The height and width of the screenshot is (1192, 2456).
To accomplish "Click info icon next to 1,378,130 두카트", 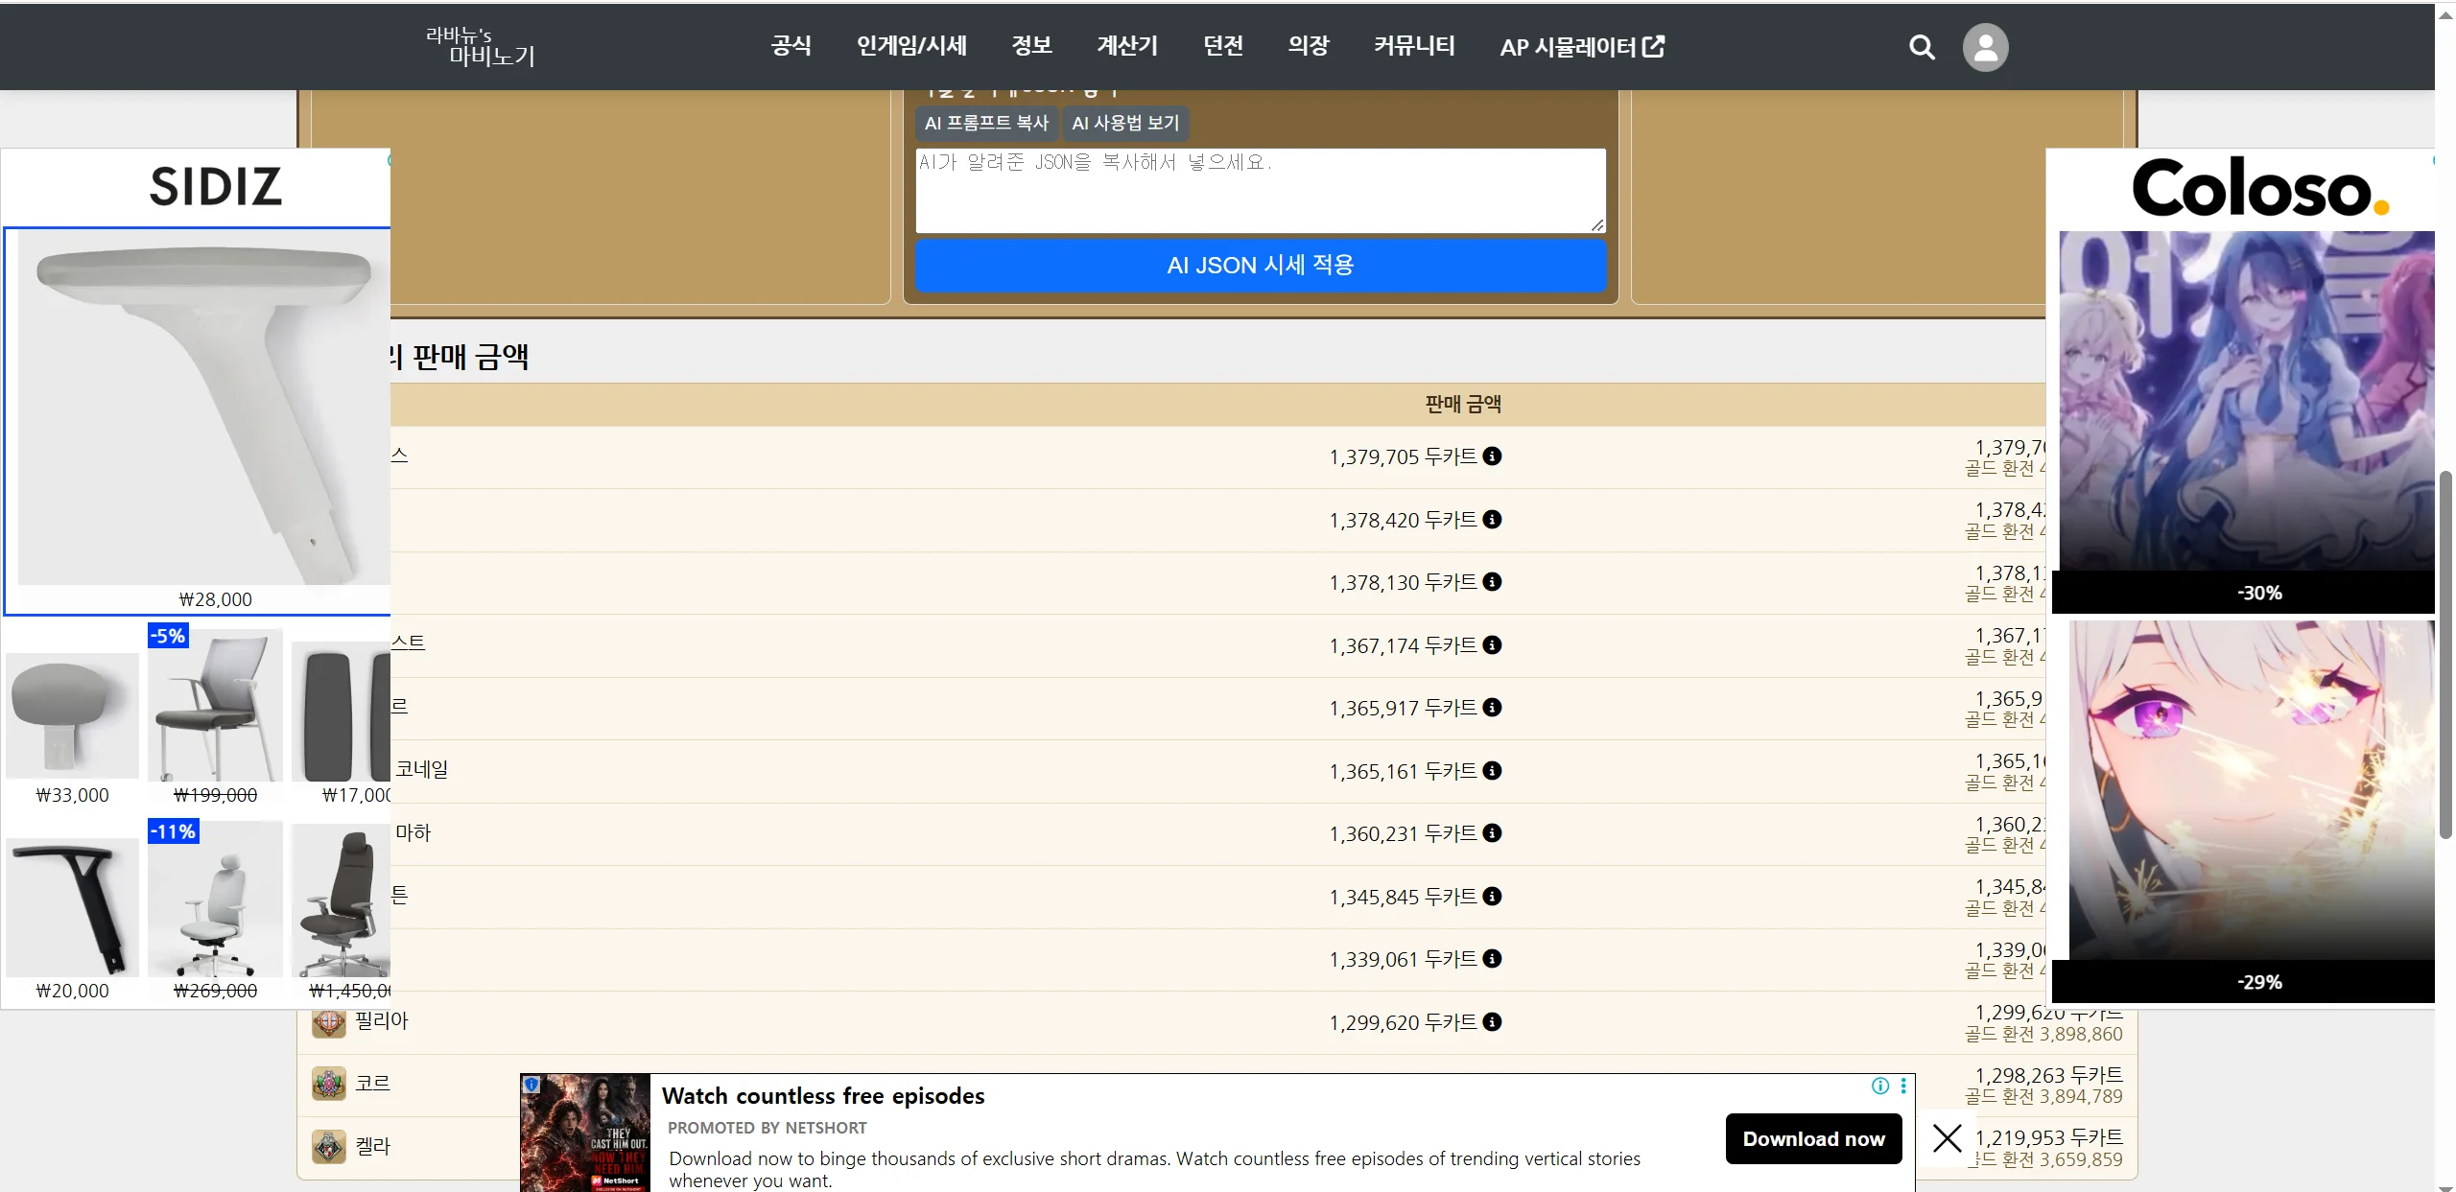I will pos(1492,582).
